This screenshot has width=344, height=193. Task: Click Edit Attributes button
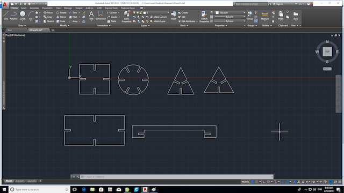(187, 21)
